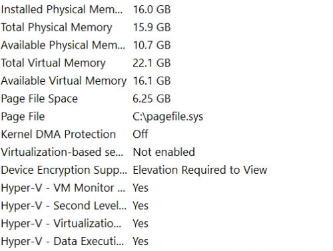Image resolution: width=333 pixels, height=251 pixels.
Task: Click the 16.0 GB installed memory value
Action: coord(152,10)
